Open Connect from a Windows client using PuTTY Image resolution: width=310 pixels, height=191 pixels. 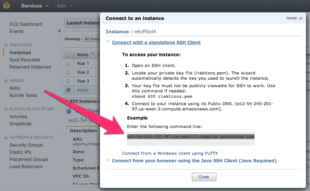click(170, 153)
